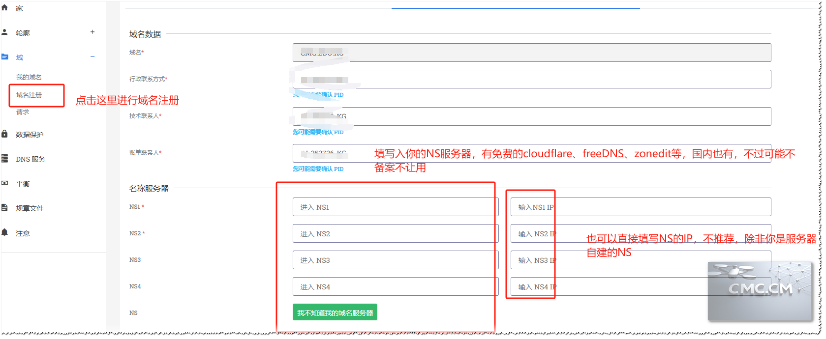826x339 pixels.
Task: Click the regulations document icon
Action: point(4,208)
